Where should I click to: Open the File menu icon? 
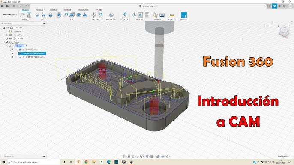[8, 6]
